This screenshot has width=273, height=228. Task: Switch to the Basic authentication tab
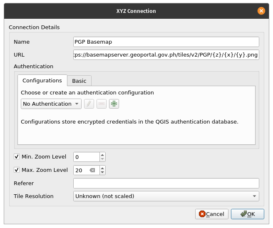tap(79, 81)
